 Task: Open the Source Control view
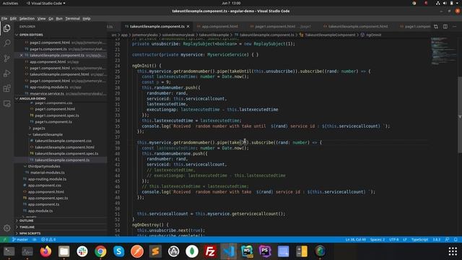pyautogui.click(x=6, y=58)
